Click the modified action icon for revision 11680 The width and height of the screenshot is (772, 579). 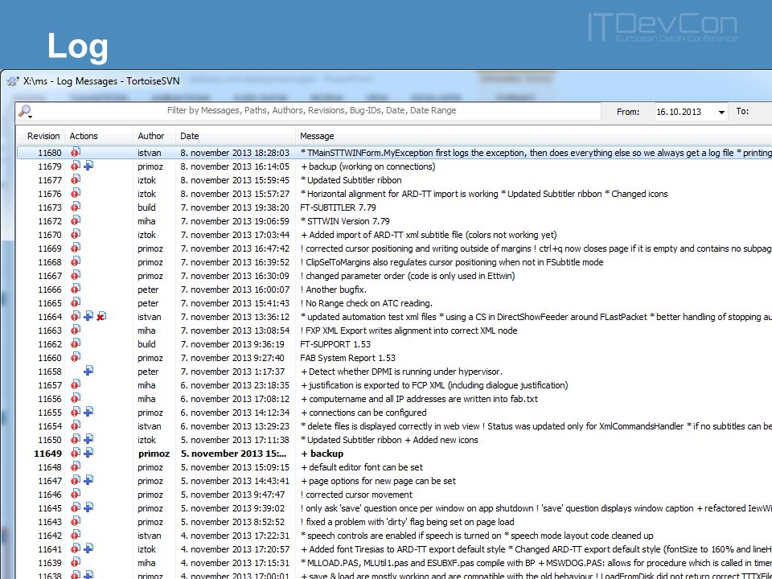click(76, 152)
